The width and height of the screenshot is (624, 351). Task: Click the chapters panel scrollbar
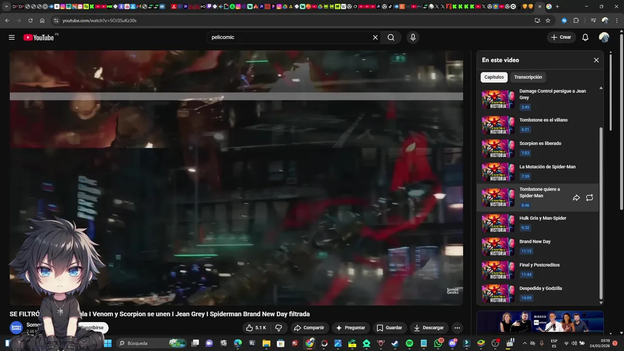pyautogui.click(x=601, y=213)
